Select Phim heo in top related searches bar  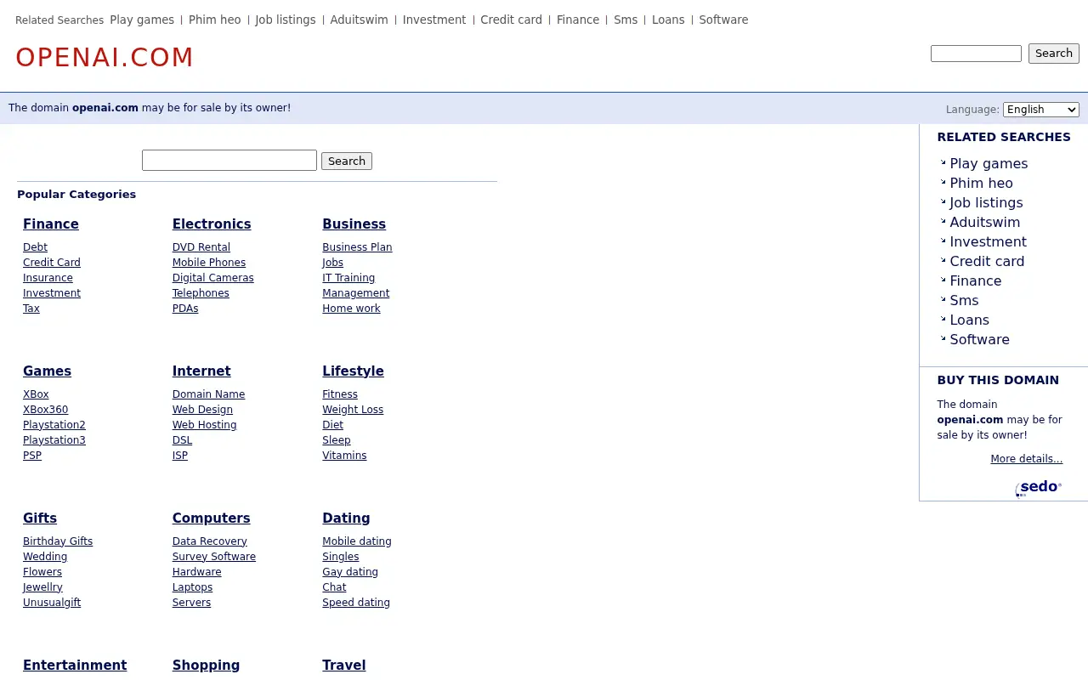pos(215,20)
